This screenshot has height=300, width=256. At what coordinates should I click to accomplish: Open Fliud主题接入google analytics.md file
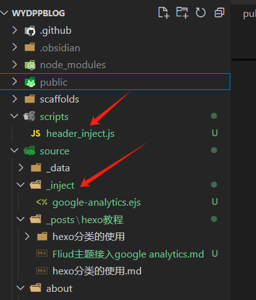point(128,254)
